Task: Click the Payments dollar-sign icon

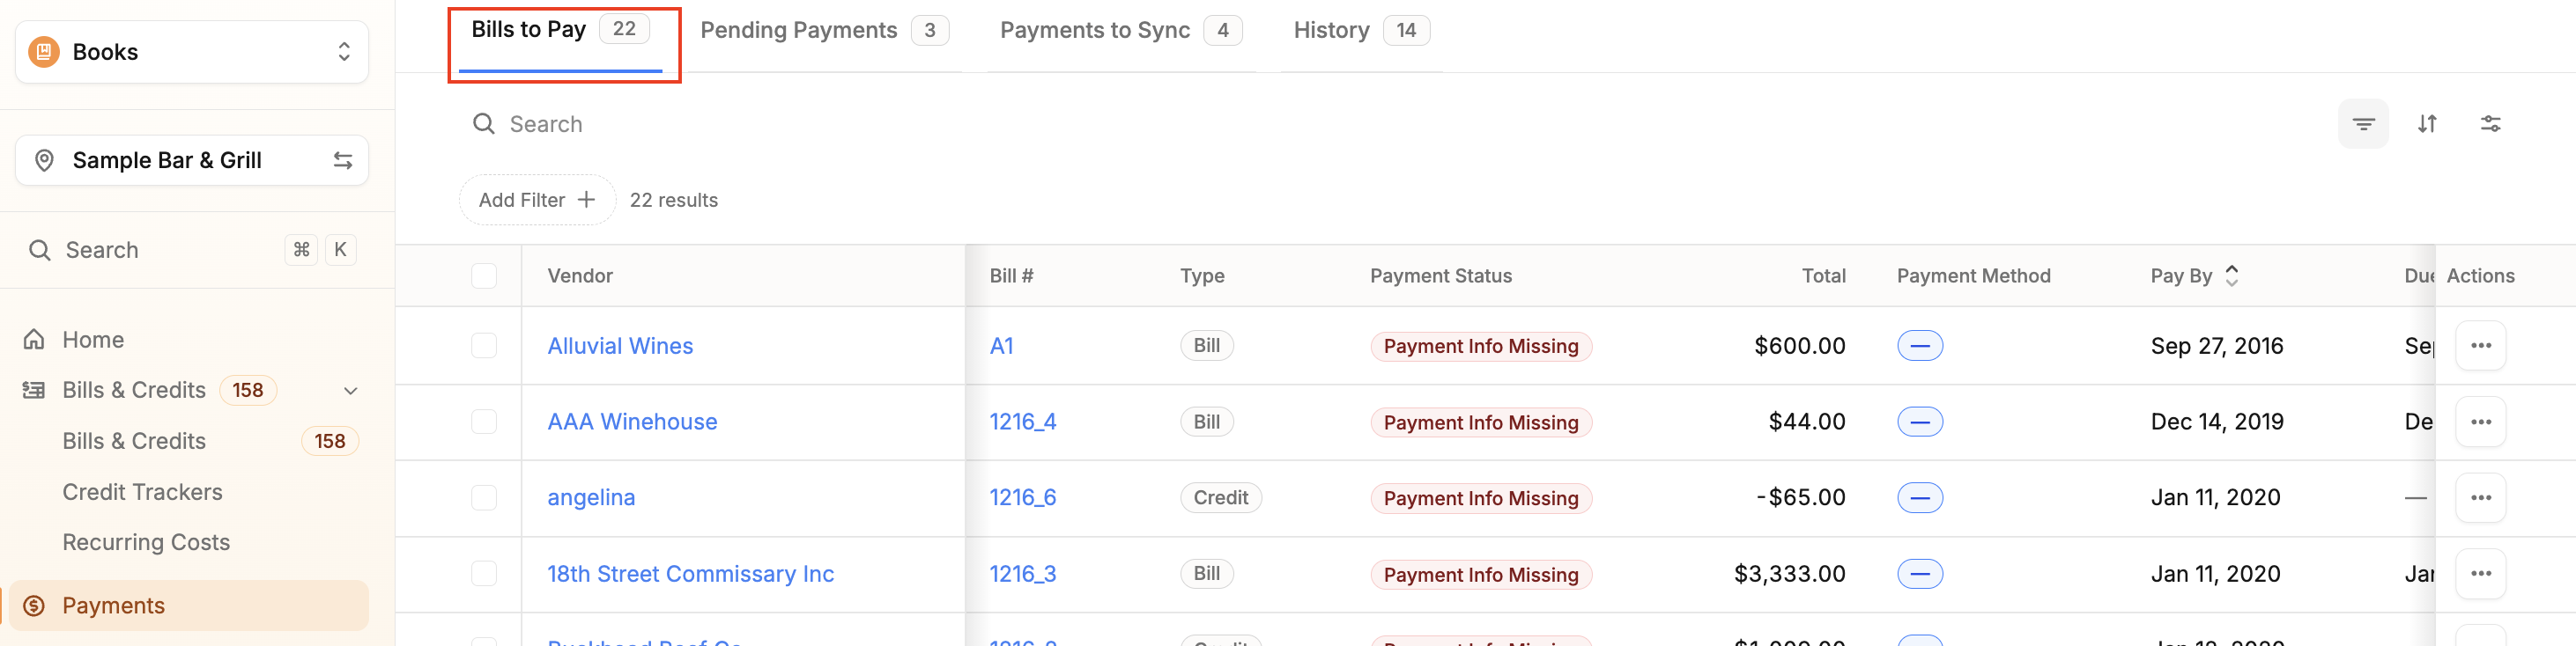Action: [x=34, y=605]
